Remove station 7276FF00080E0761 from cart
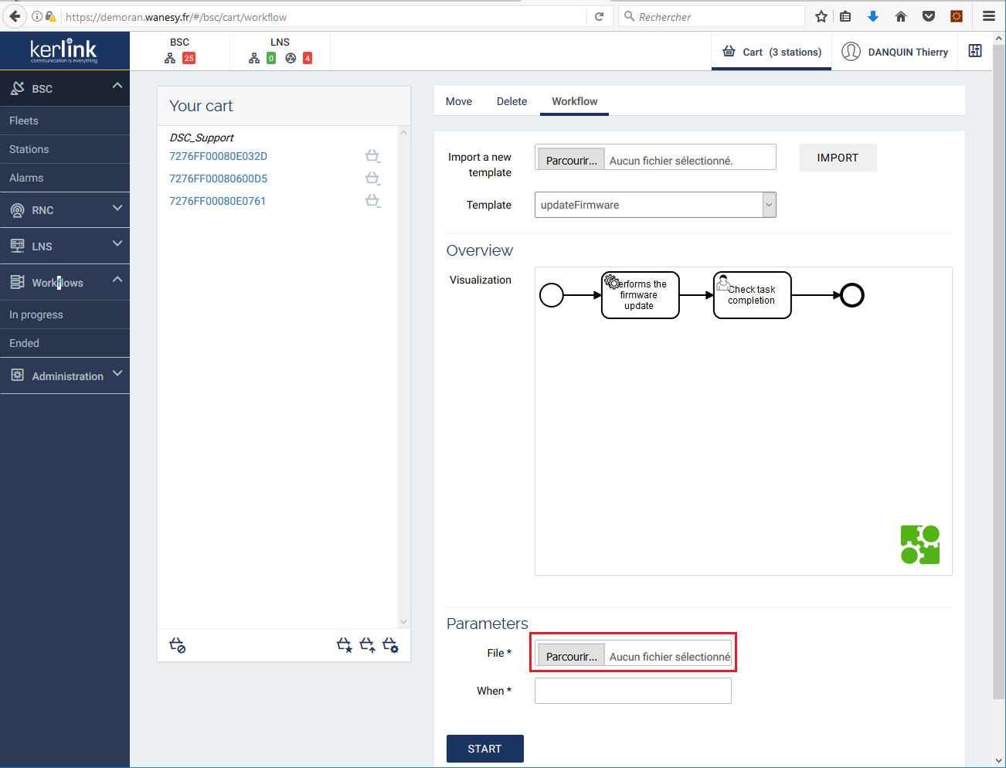 [x=372, y=201]
